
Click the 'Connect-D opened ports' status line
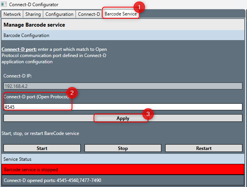[x=123, y=180]
